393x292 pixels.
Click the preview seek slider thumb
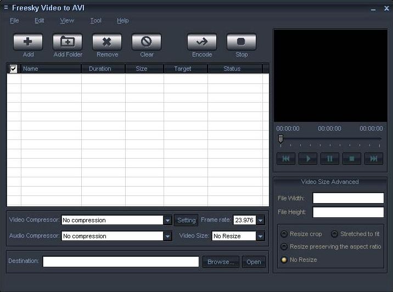280,139
